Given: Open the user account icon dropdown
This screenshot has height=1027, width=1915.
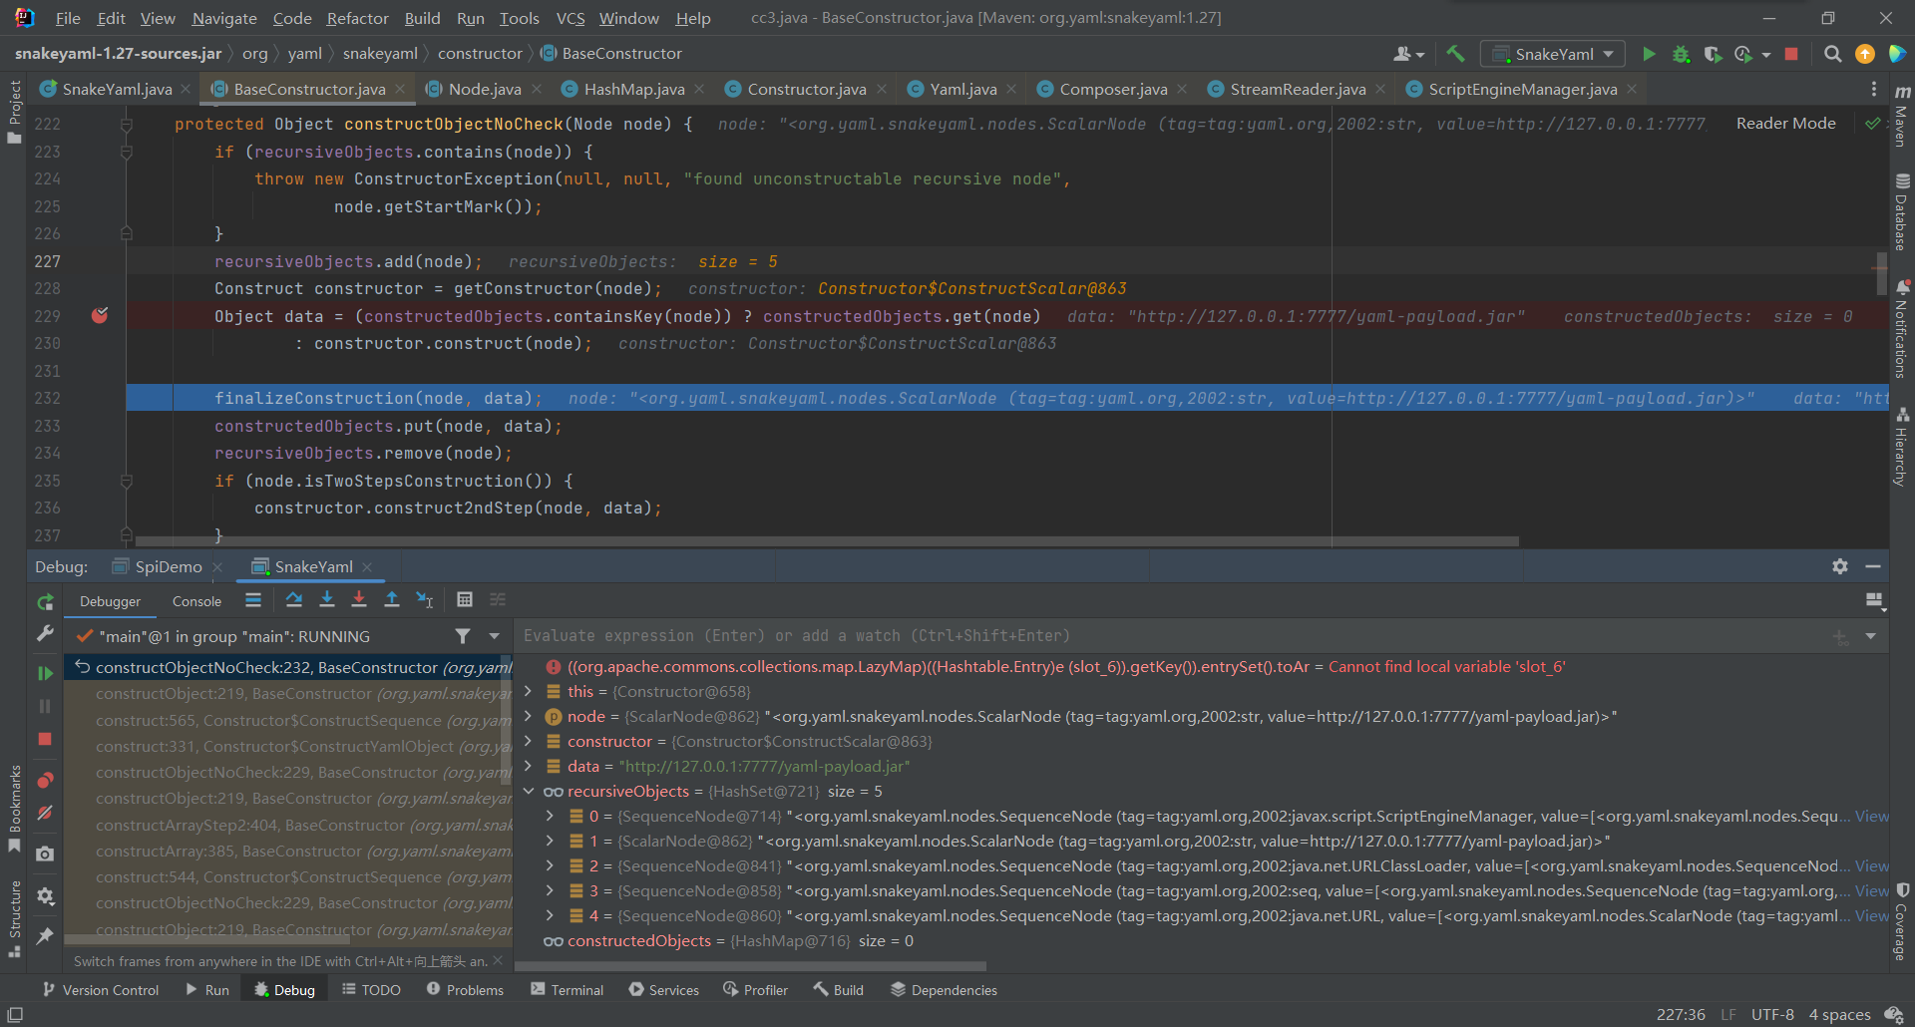Looking at the screenshot, I should click(1408, 54).
